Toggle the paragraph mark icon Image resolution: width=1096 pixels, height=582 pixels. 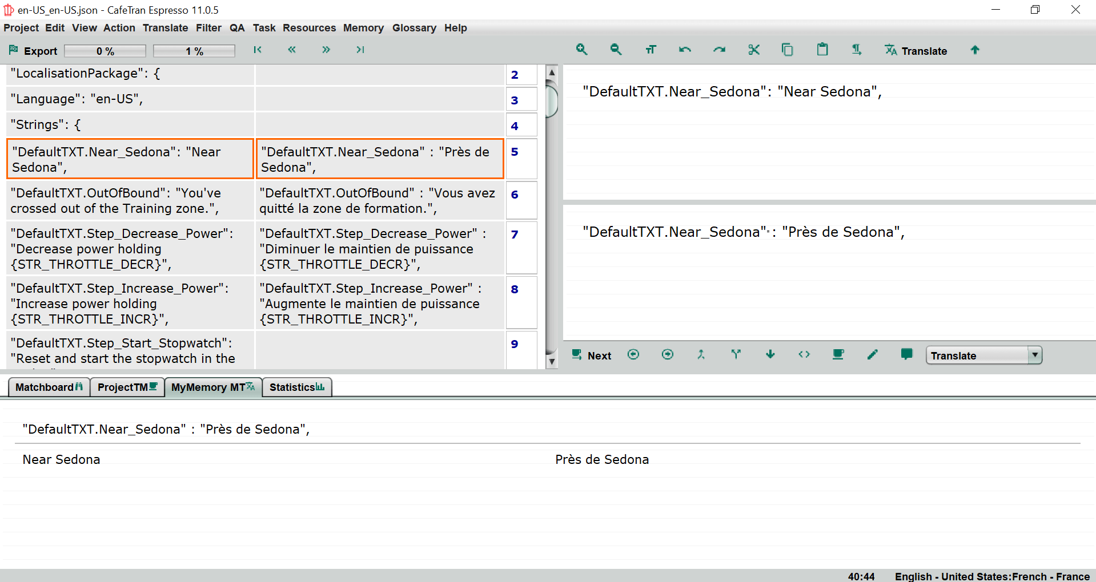857,50
